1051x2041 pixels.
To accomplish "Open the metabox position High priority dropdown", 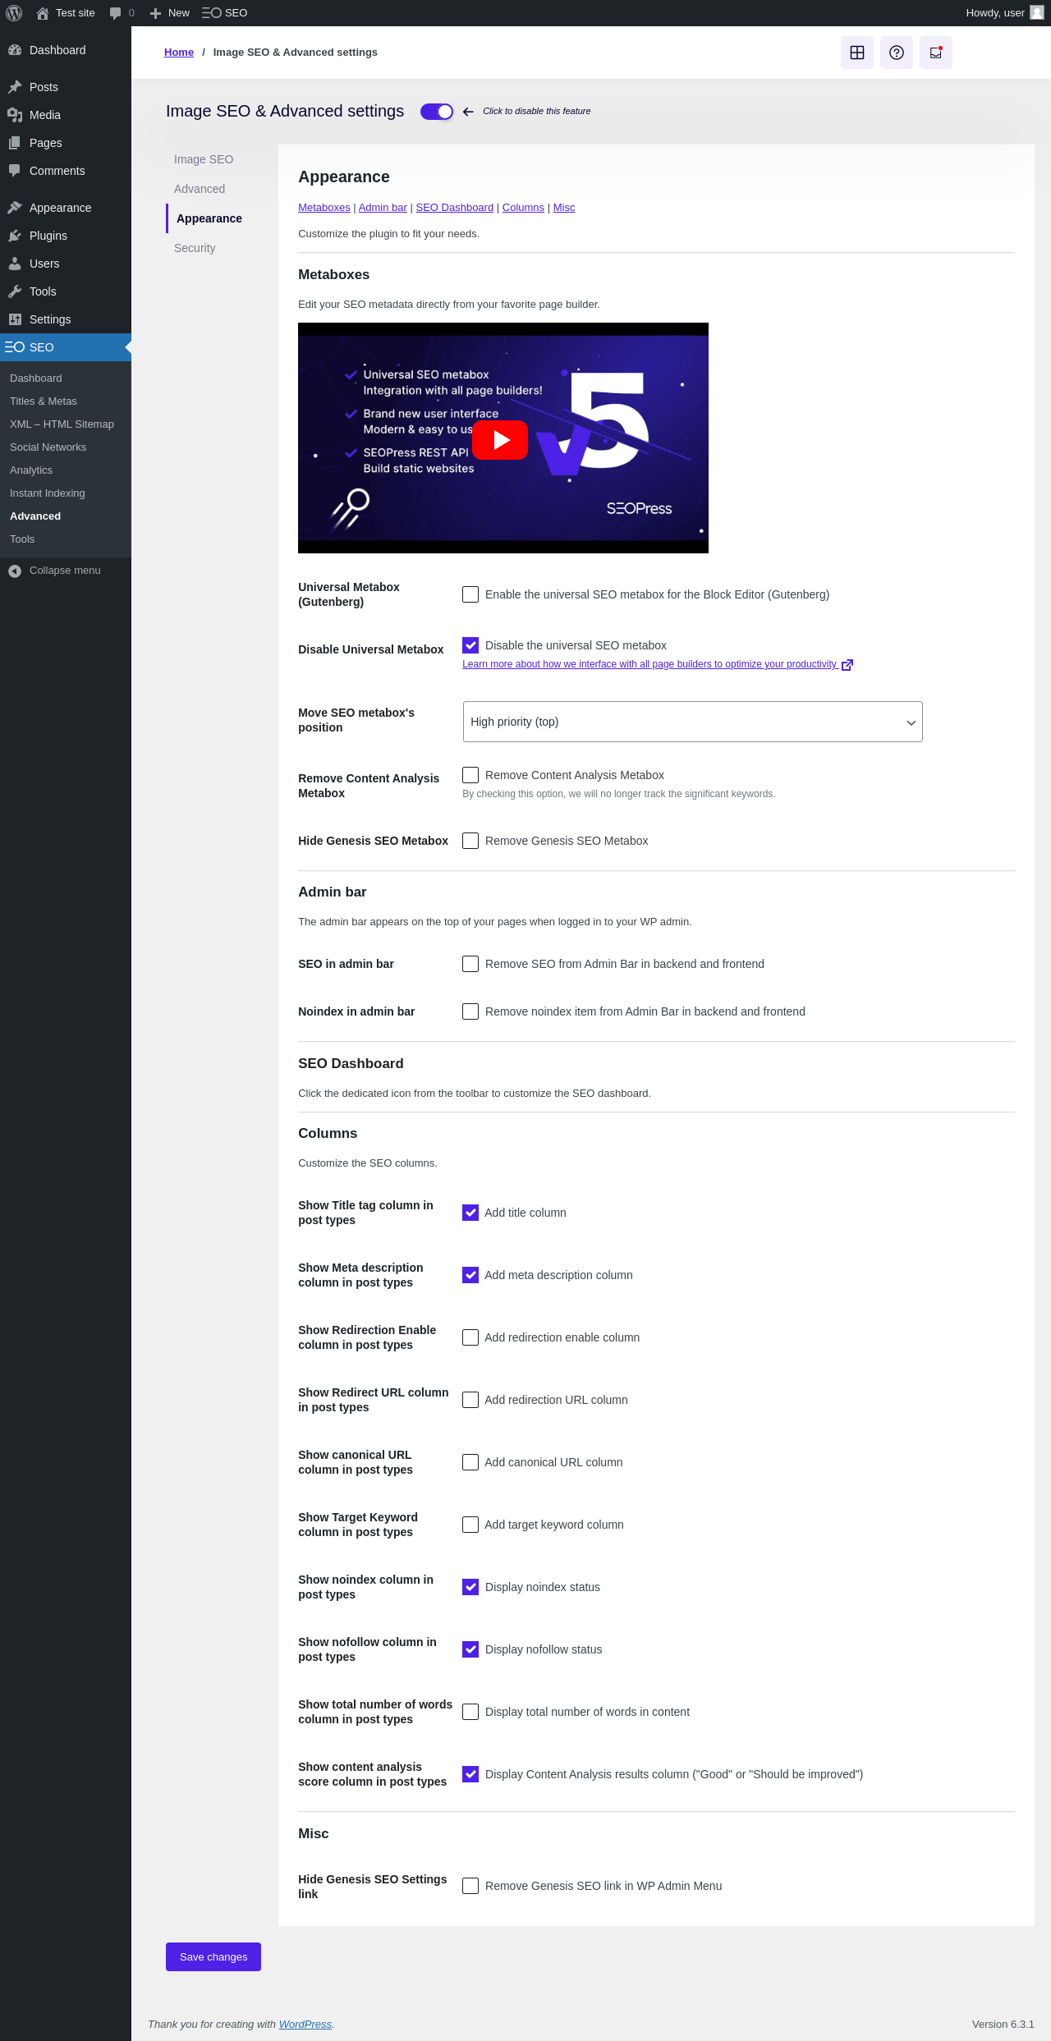I will coord(692,722).
